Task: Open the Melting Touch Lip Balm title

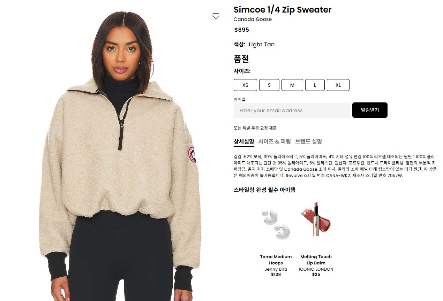Action: coord(316,260)
